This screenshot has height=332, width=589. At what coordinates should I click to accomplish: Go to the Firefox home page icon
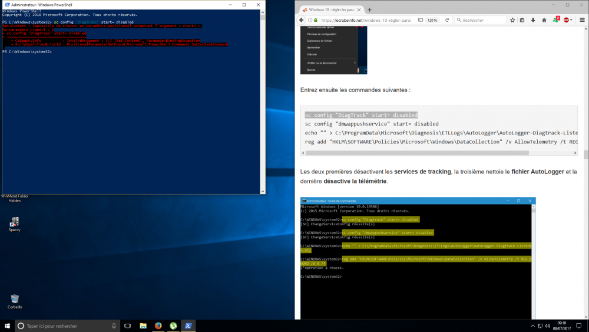tap(543, 20)
